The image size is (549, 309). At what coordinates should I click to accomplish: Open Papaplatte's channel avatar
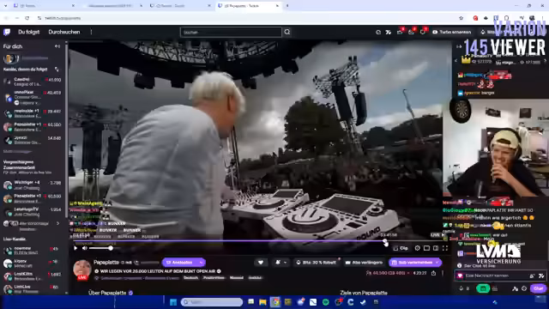coord(82,269)
